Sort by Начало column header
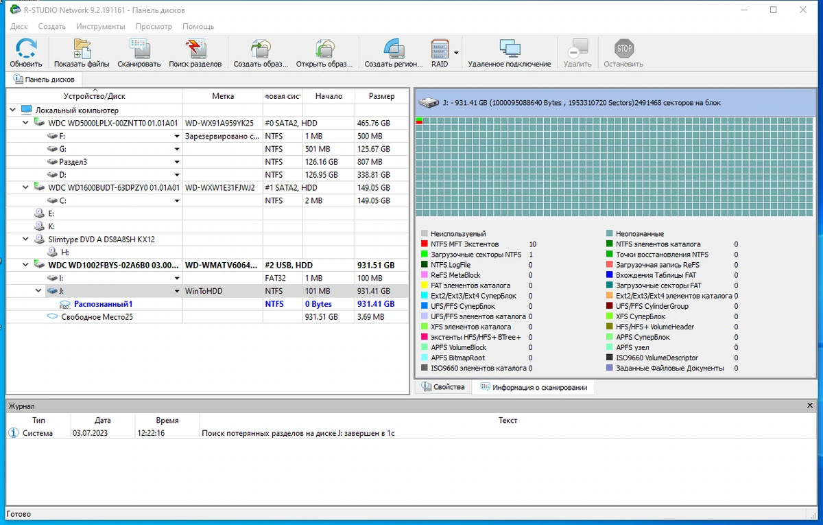The width and height of the screenshot is (823, 525). click(x=329, y=96)
